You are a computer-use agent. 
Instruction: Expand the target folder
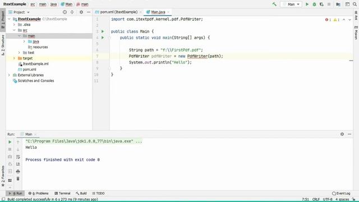pyautogui.click(x=14, y=58)
